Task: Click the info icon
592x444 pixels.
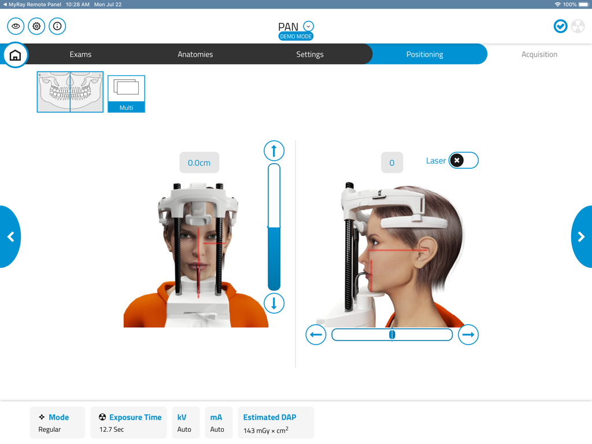Action: click(57, 26)
